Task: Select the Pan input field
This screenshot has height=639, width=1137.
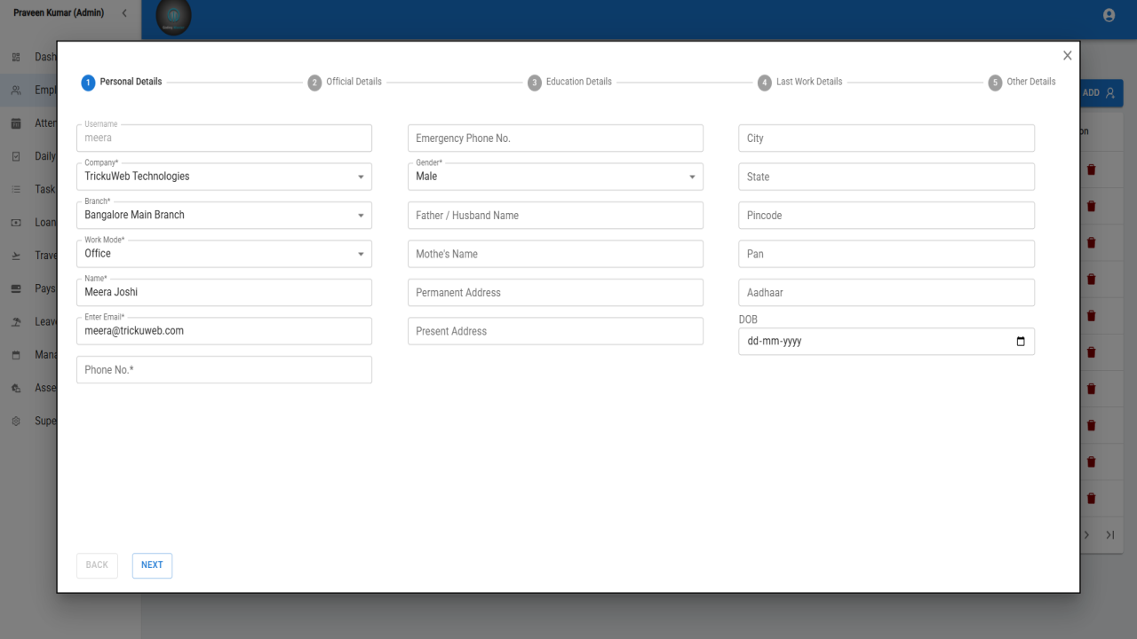Action: pyautogui.click(x=887, y=254)
